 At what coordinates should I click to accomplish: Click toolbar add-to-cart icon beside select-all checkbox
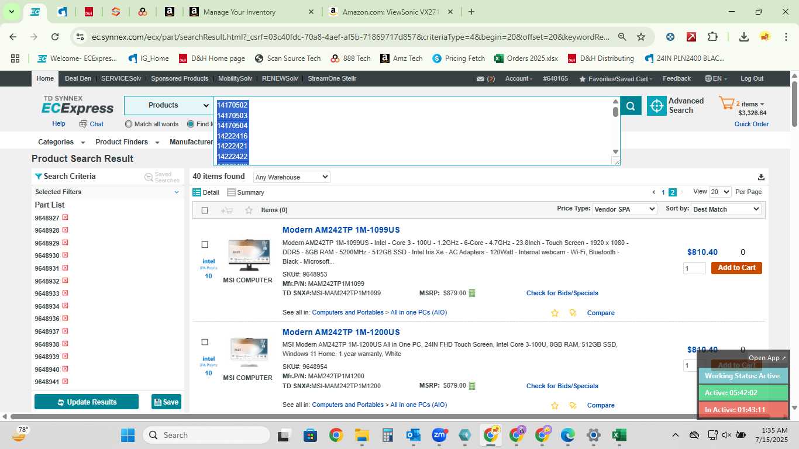[x=227, y=210]
